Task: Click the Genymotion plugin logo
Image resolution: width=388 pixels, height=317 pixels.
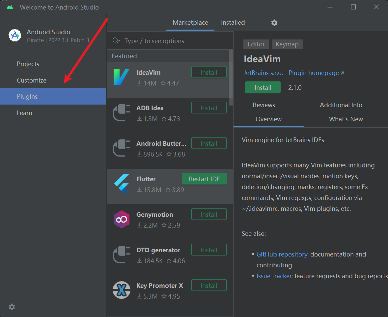Action: coord(121,219)
